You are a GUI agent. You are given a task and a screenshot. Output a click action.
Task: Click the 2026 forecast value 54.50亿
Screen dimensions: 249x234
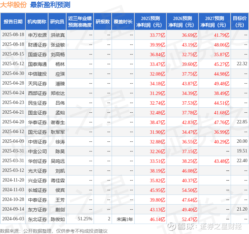pos(190,190)
